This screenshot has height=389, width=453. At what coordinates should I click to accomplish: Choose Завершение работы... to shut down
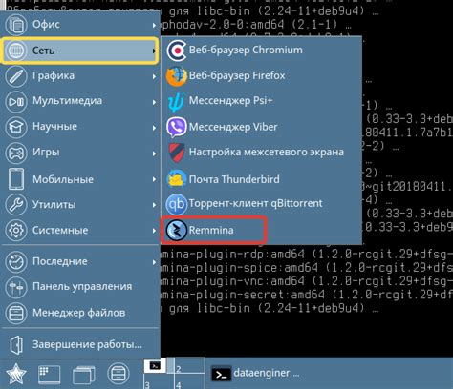pyautogui.click(x=80, y=345)
